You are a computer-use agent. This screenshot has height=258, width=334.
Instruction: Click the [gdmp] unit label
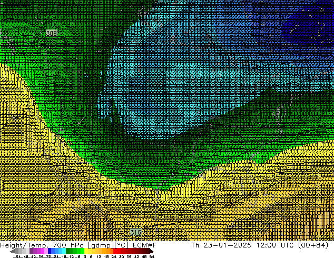tap(101, 245)
